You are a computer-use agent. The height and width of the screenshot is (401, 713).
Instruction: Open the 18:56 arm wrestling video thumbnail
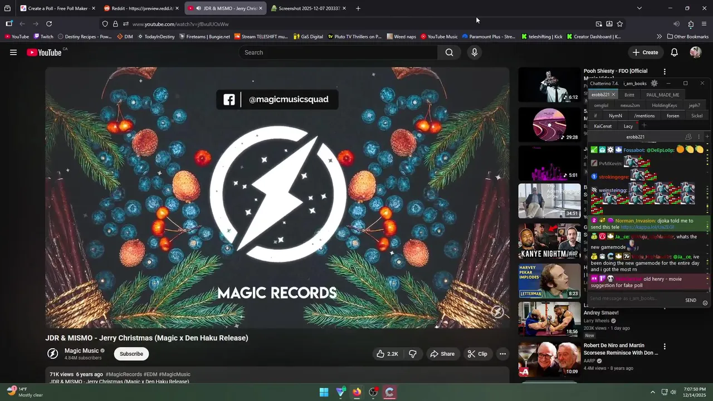point(549,320)
